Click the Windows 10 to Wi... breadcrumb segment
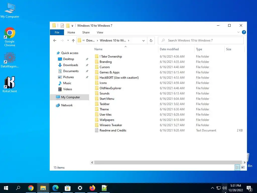Viewport: 257px width, 193px height. coord(113,40)
